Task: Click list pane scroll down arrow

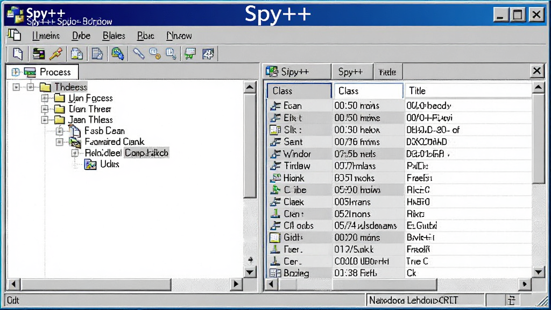Action: (x=538, y=272)
